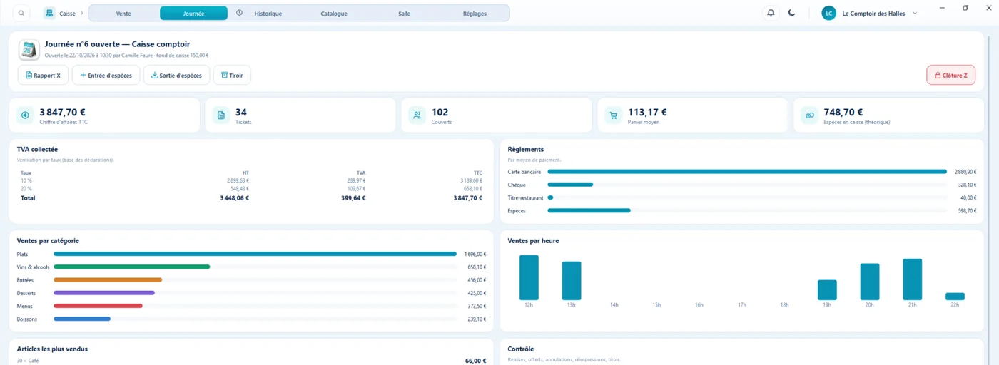Screen dimensions: 999x365
Task: Click the 19h bar in Ventes par heure
Action: [827, 290]
